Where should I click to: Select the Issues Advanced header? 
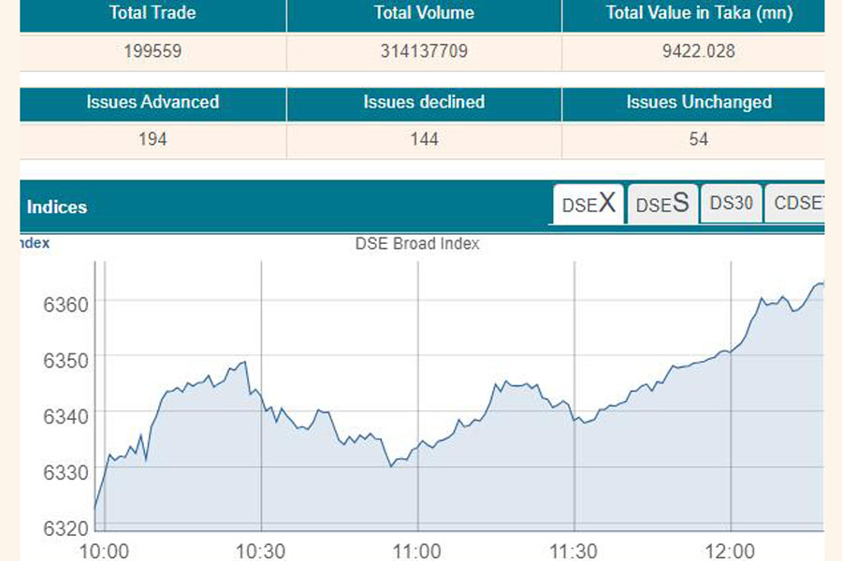click(x=152, y=103)
